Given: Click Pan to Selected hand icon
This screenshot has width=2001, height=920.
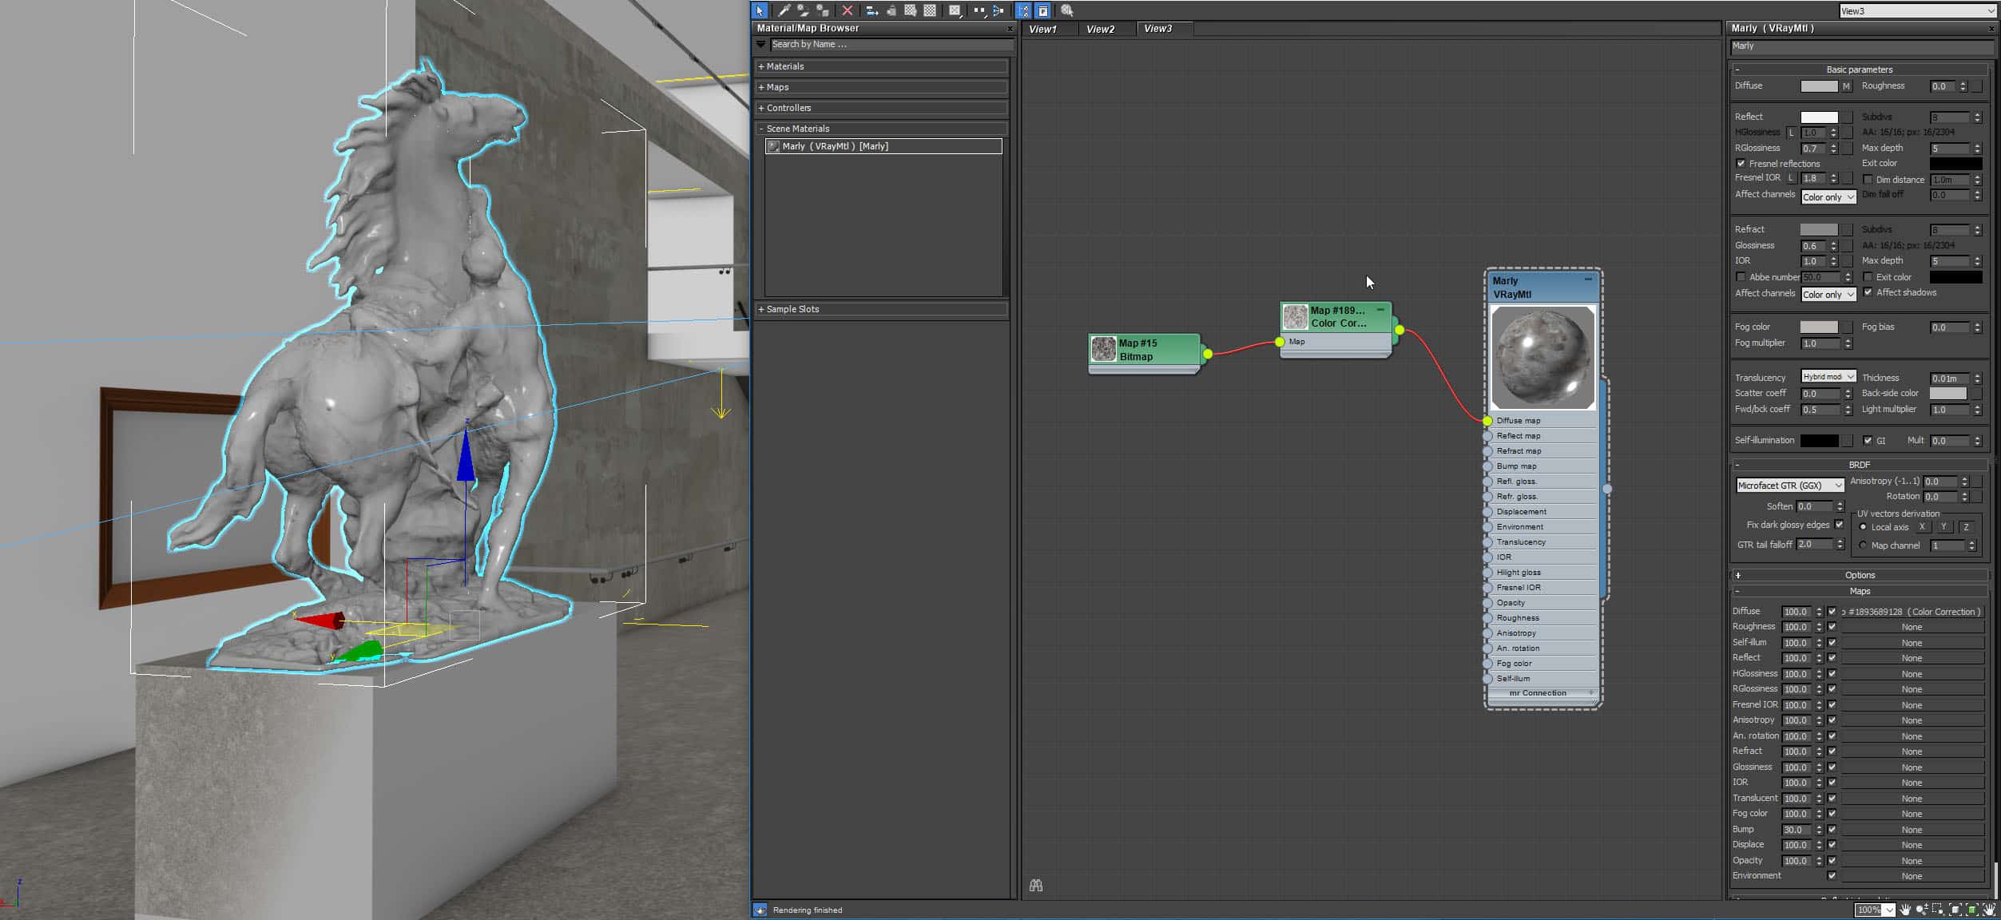Looking at the screenshot, I should [x=1989, y=910].
